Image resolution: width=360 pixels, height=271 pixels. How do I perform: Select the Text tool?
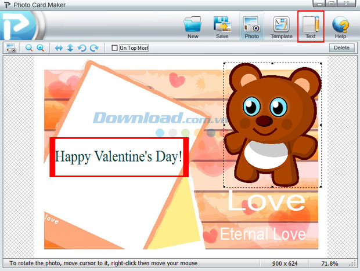311,27
